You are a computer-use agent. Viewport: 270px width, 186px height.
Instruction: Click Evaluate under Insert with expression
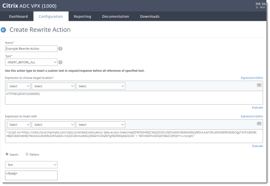tap(257, 146)
